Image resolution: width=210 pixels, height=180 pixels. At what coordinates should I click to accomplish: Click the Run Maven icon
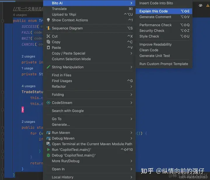(x=48, y=133)
